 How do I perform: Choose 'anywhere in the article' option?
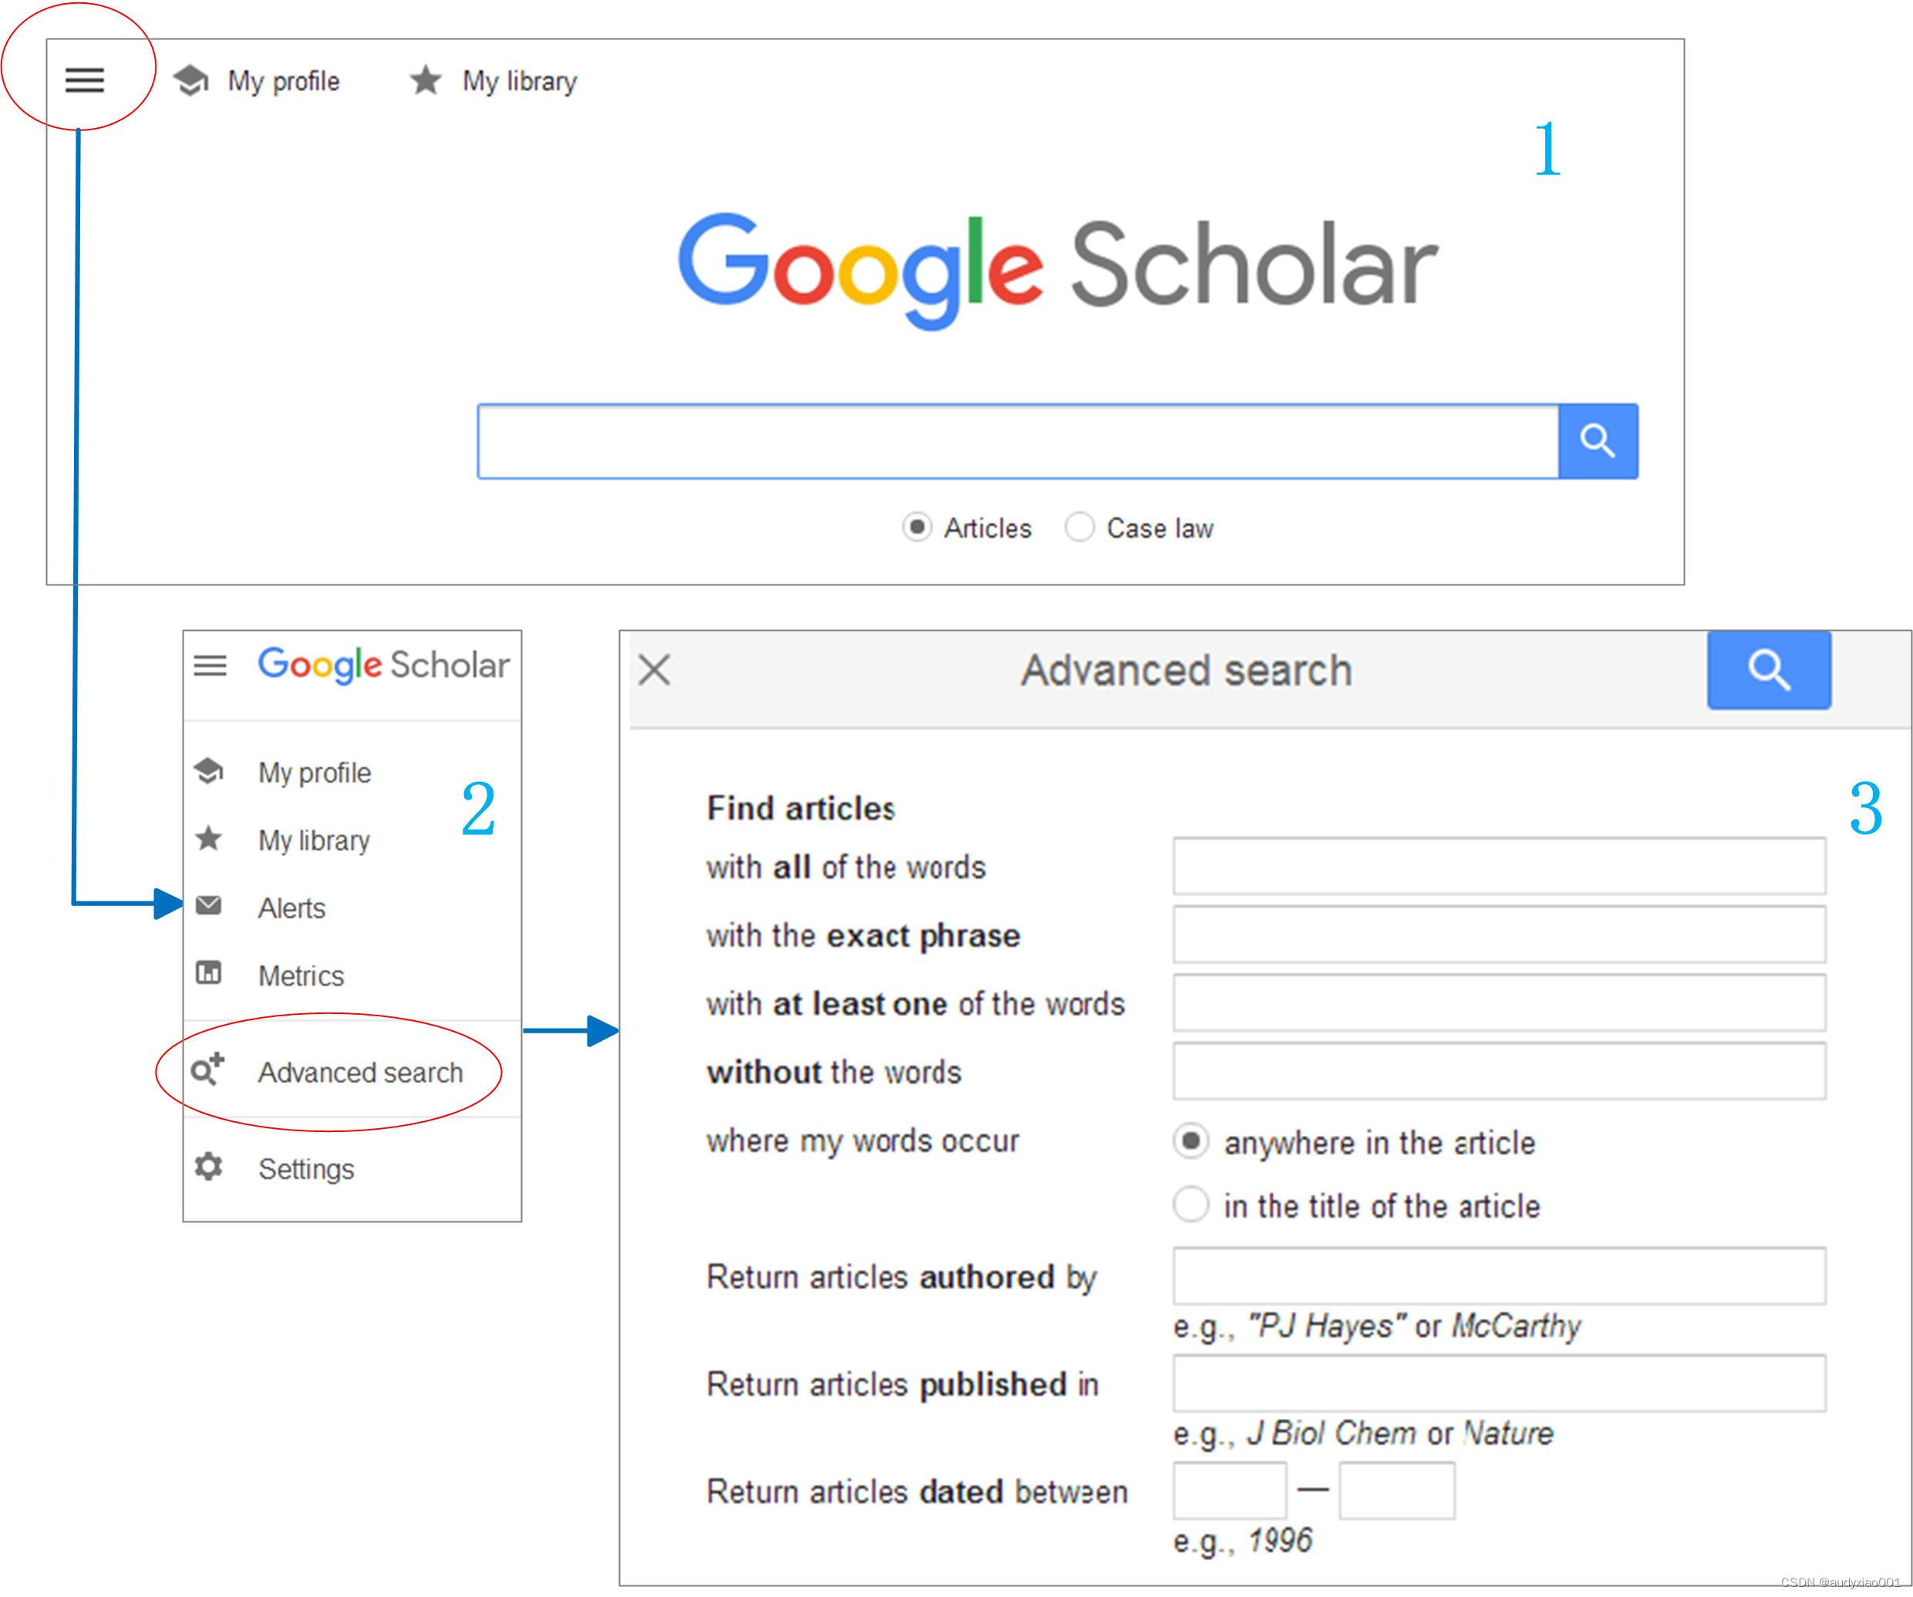[1191, 1141]
